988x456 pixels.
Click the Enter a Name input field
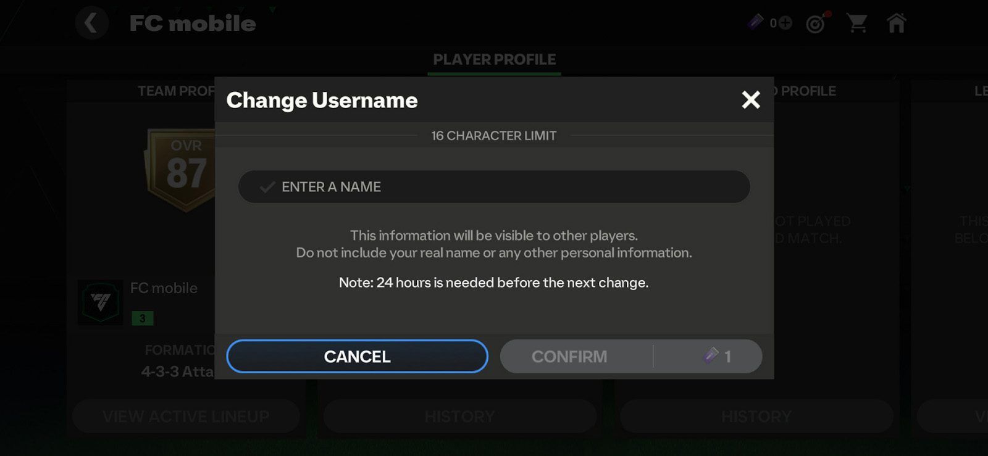[494, 187]
